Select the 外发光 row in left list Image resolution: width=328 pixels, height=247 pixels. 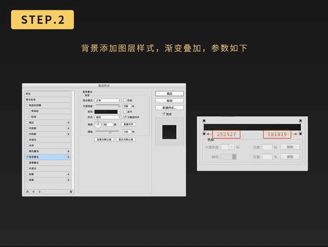point(48,168)
